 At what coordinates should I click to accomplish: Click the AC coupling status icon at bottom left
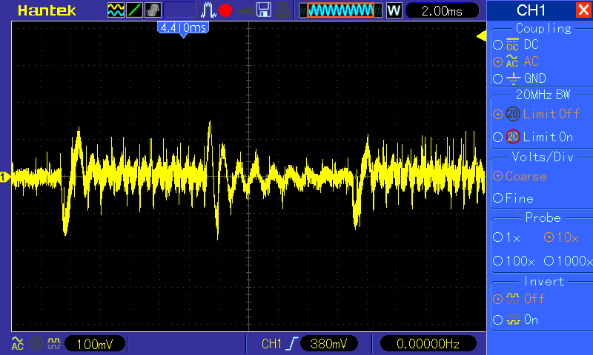(x=17, y=344)
